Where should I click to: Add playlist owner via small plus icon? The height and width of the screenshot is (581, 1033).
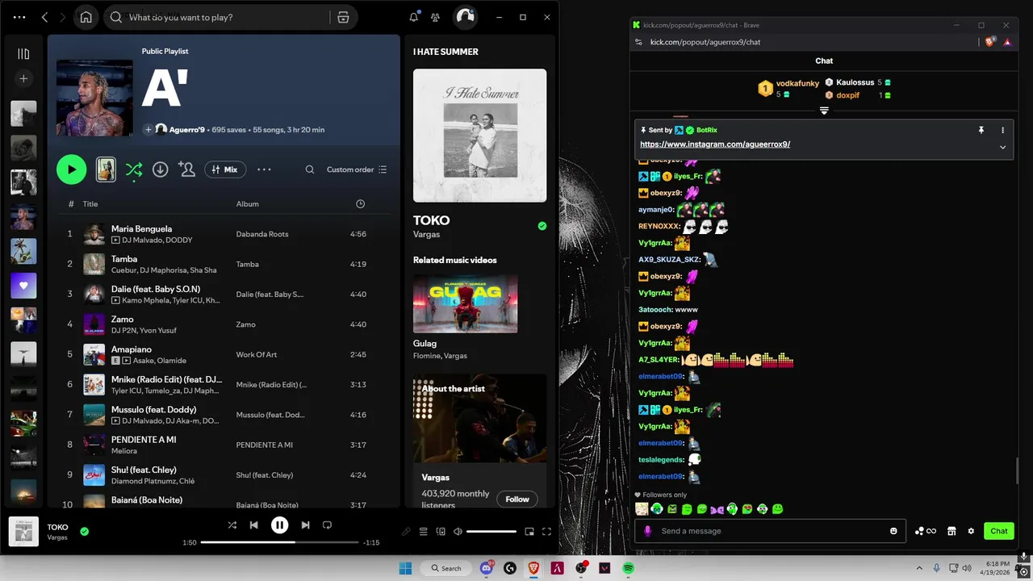[x=148, y=129]
